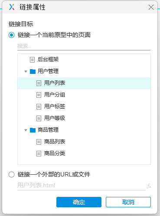The image size is (160, 216).
Task: Select the 用户标签 page in tree
Action: (x=84, y=106)
